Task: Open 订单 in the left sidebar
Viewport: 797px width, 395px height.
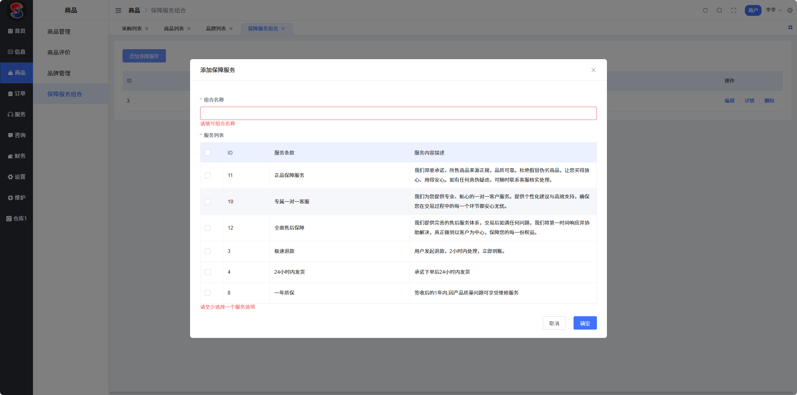Action: click(x=17, y=93)
